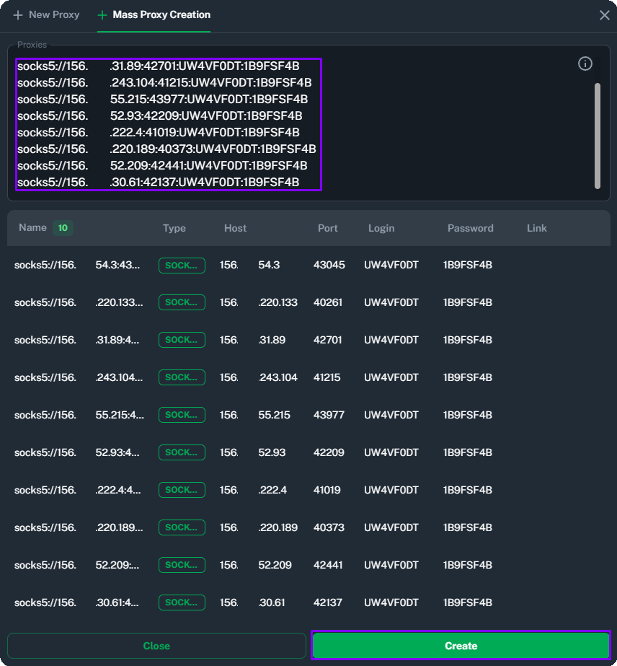Close the proxy creation dialog with X
This screenshot has height=666, width=617.
[604, 15]
